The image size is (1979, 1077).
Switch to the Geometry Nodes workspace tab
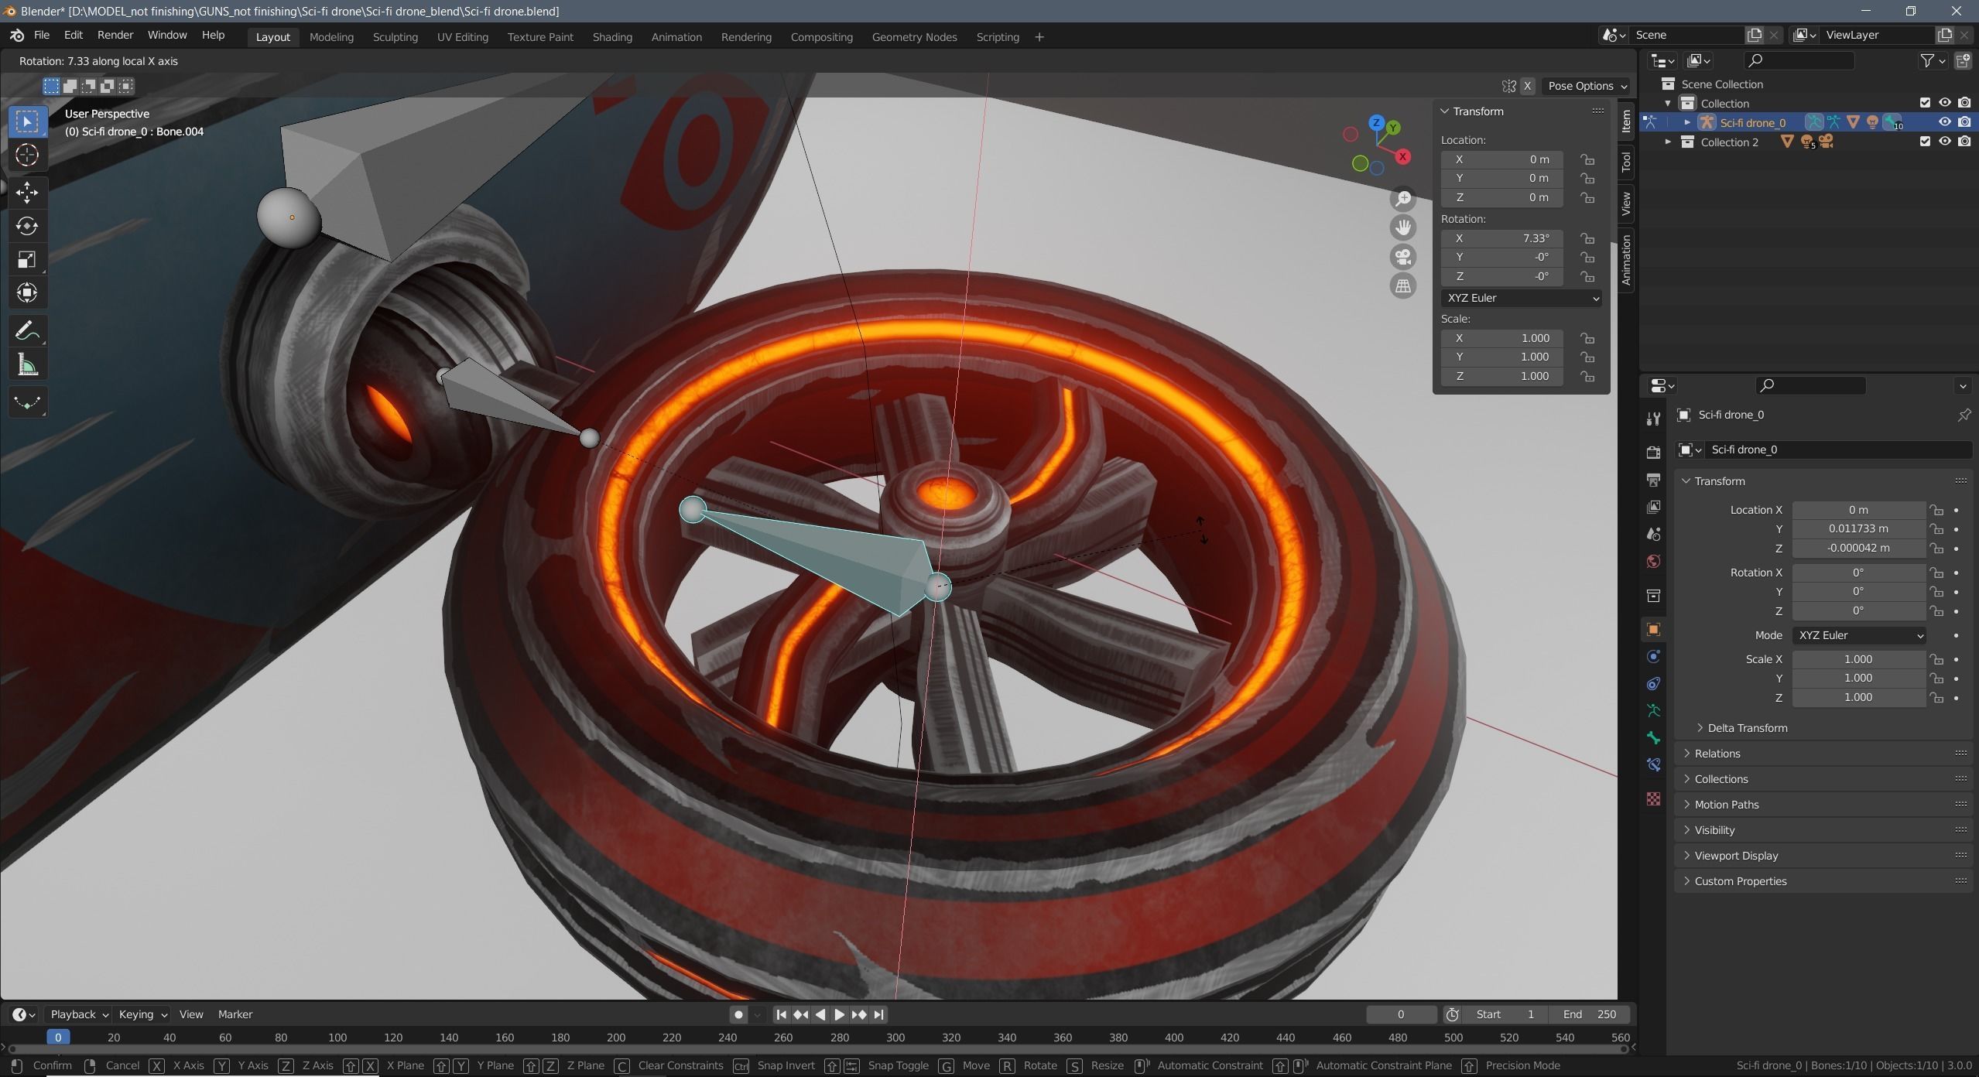coord(914,37)
